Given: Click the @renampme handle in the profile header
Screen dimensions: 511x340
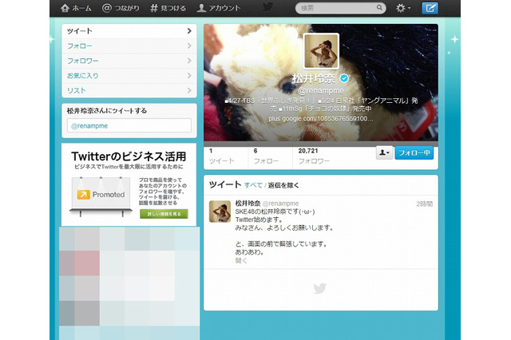Looking at the screenshot, I should [x=321, y=90].
